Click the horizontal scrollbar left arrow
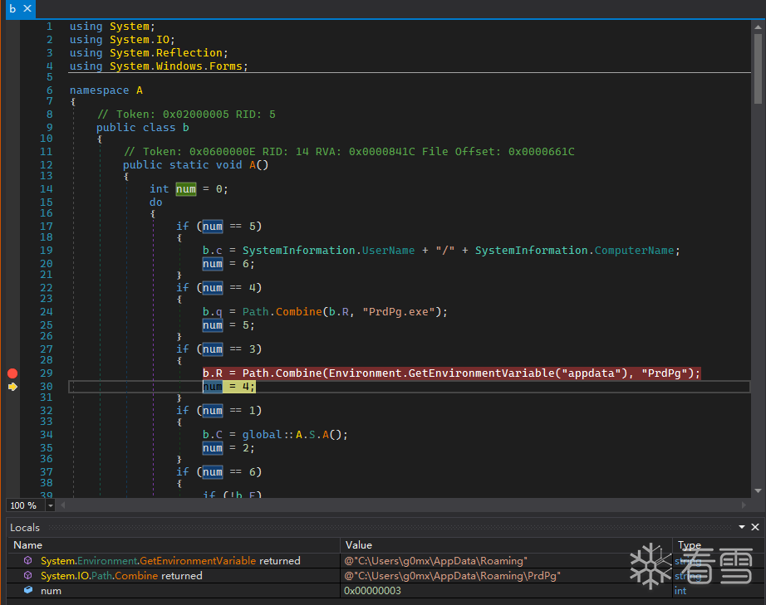 63,505
